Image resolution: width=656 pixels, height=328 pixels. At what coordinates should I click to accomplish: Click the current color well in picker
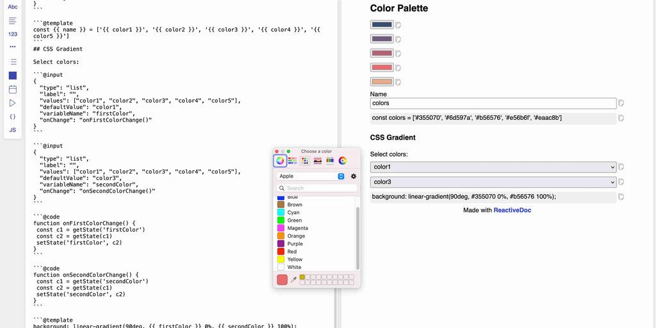click(283, 279)
